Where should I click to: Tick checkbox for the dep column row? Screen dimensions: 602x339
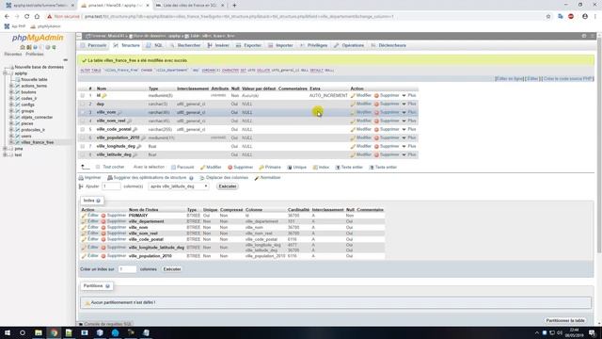coord(83,104)
